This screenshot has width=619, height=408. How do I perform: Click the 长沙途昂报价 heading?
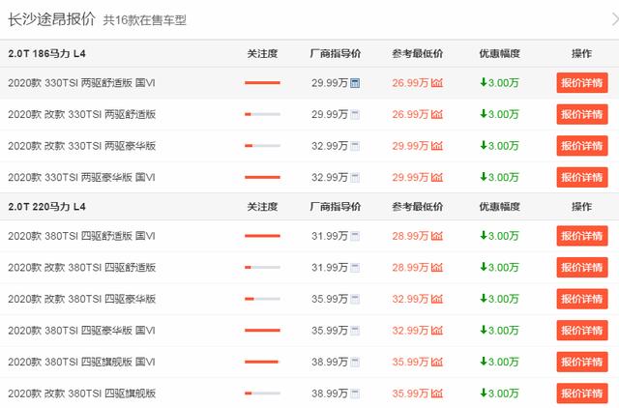(x=51, y=19)
